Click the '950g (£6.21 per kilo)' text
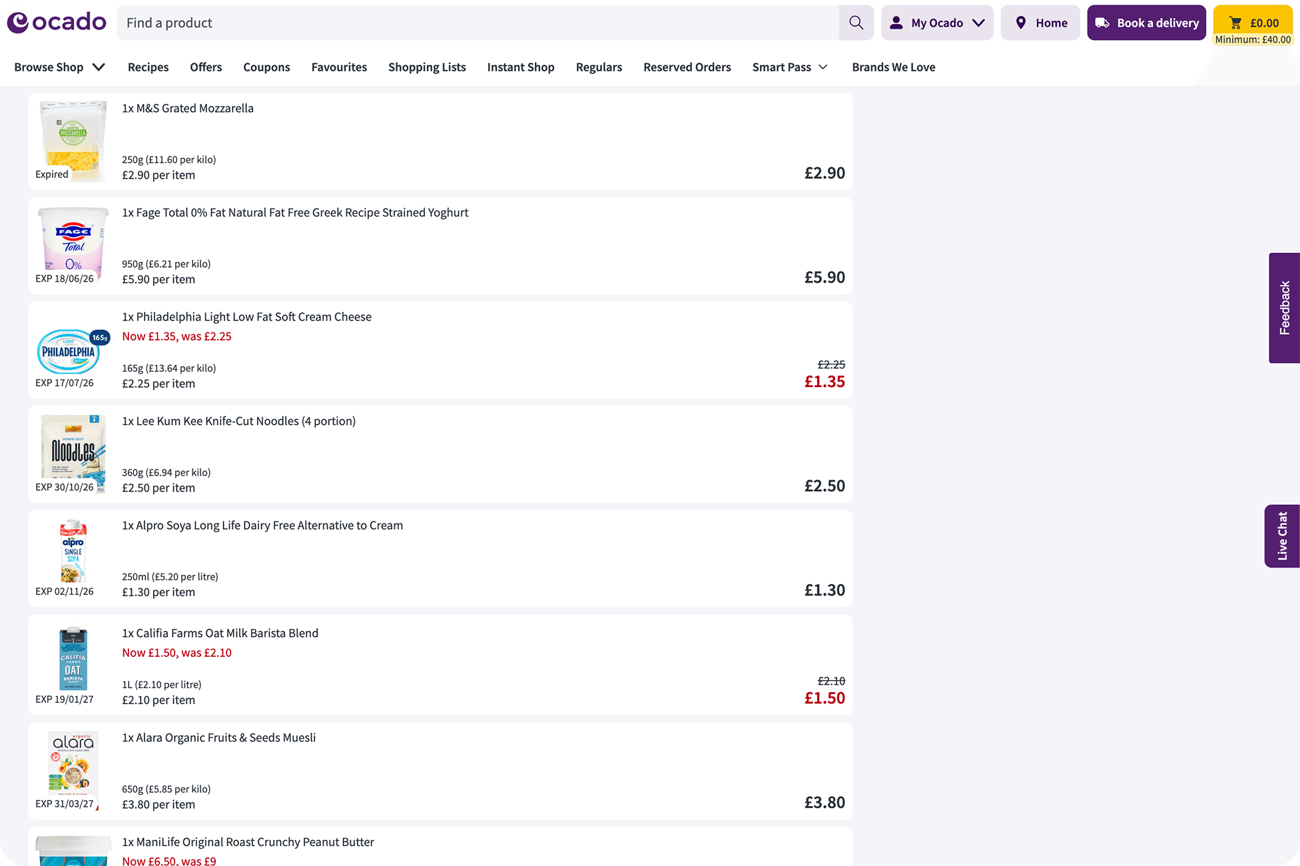This screenshot has width=1300, height=866. point(166,264)
